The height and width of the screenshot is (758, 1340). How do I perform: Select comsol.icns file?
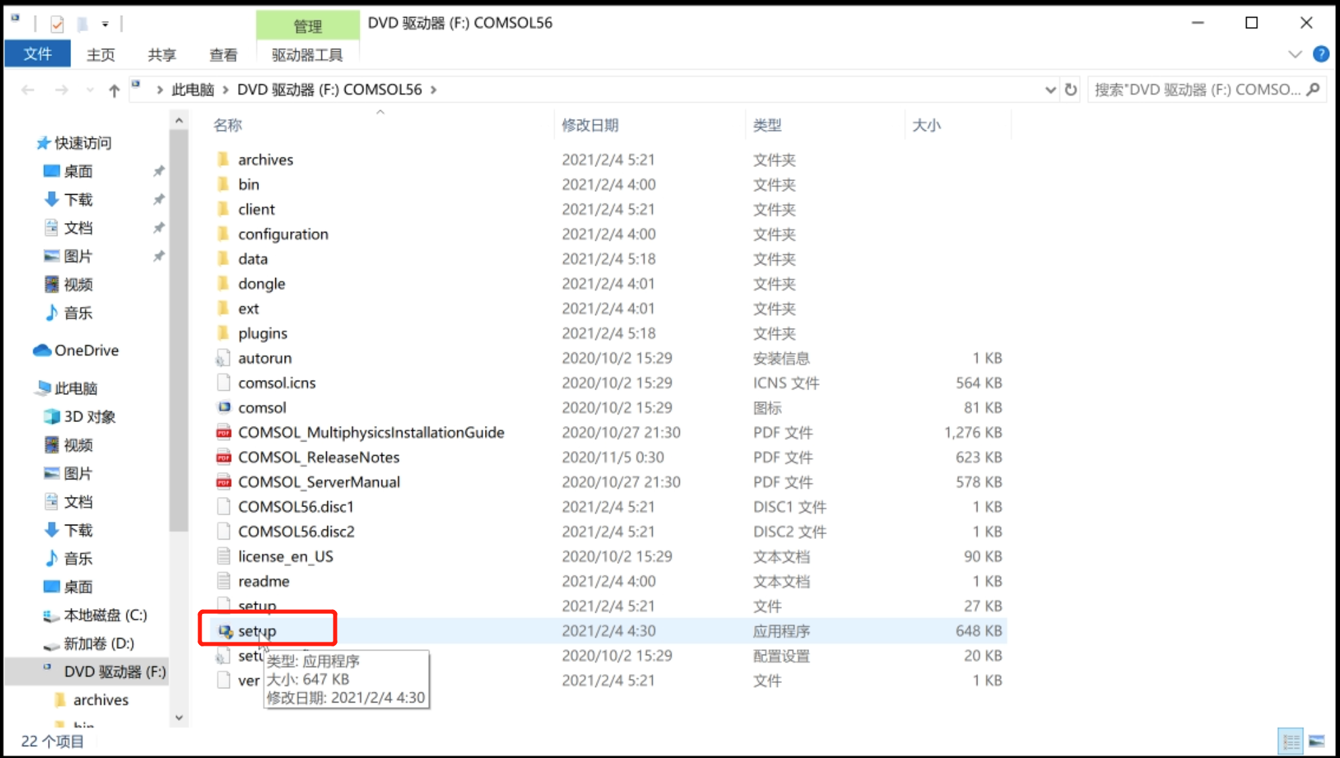(x=277, y=383)
